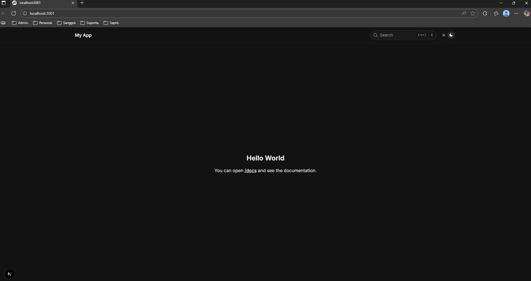This screenshot has width=531, height=281.
Task: Launch Copilot from the toolbar
Action: (526, 13)
